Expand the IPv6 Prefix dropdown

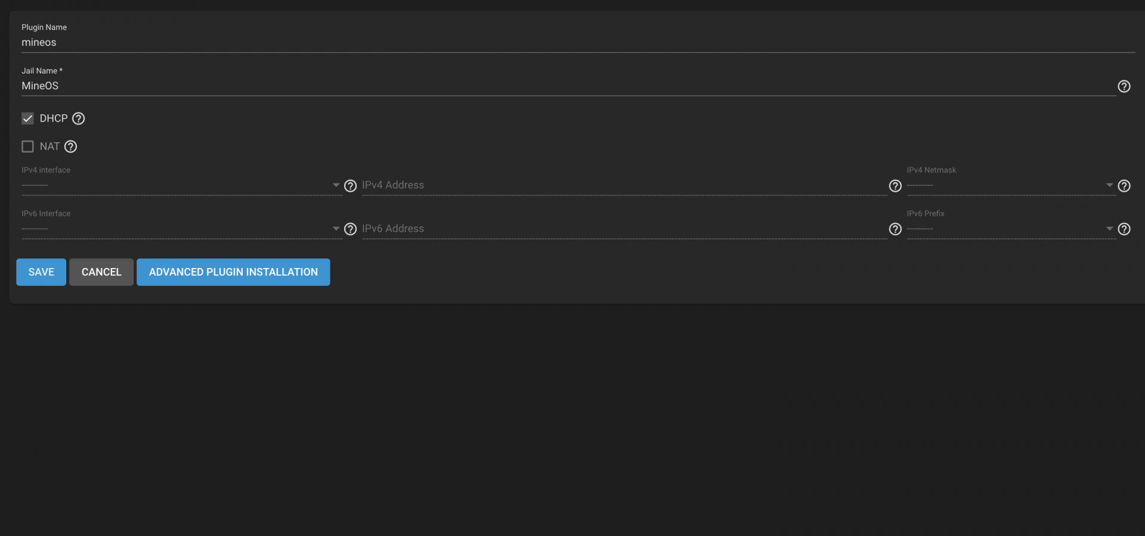coord(1011,229)
